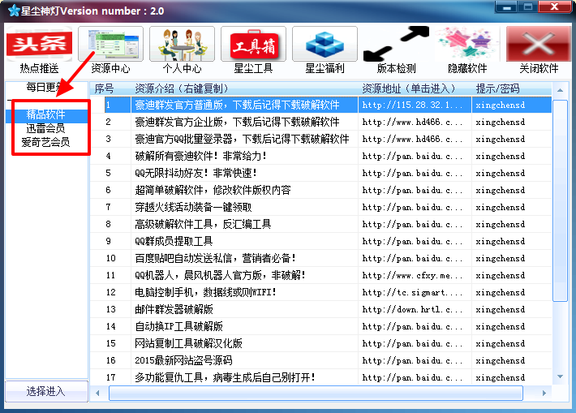
Task: Select row 破解所有豪迪软件
Action: point(321,156)
